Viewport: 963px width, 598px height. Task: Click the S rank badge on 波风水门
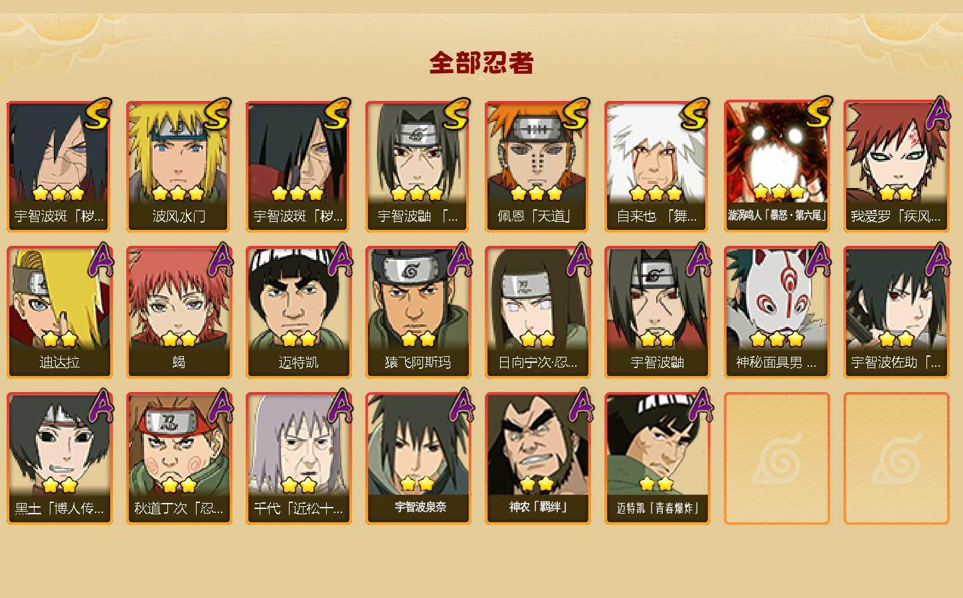point(217,116)
